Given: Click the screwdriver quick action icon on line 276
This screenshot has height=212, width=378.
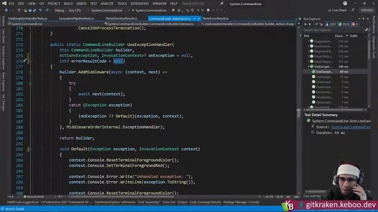Looking at the screenshot, I should pyautogui.click(x=25, y=61).
